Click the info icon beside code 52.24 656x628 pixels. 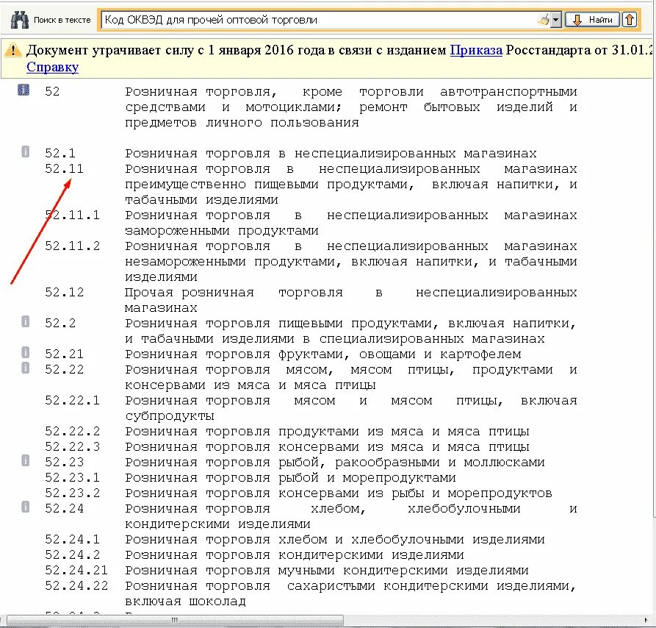pyautogui.click(x=25, y=507)
